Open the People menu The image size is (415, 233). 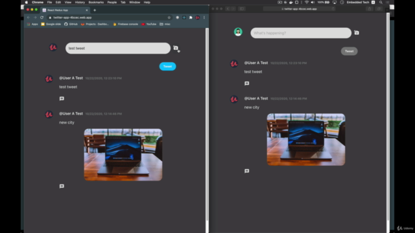(x=112, y=3)
